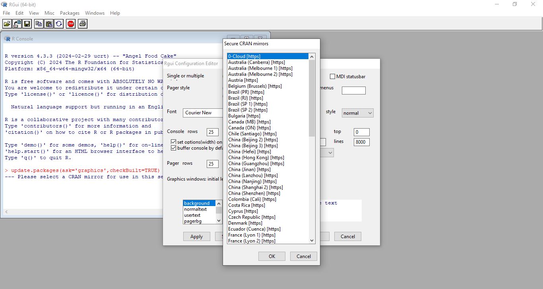Select normaltext in the color element list

199,209
